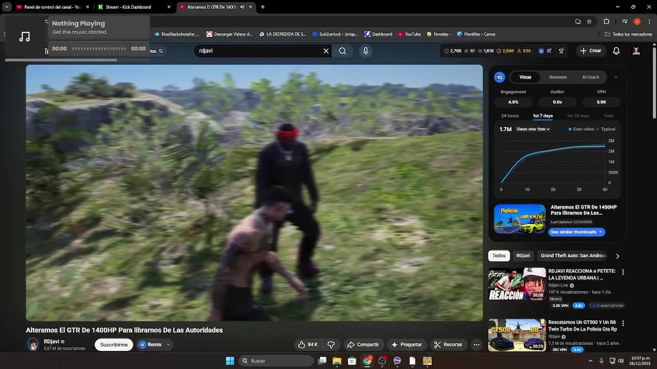This screenshot has width=657, height=369.
Task: Collapse the vidIQ panel chevron
Action: (x=616, y=77)
